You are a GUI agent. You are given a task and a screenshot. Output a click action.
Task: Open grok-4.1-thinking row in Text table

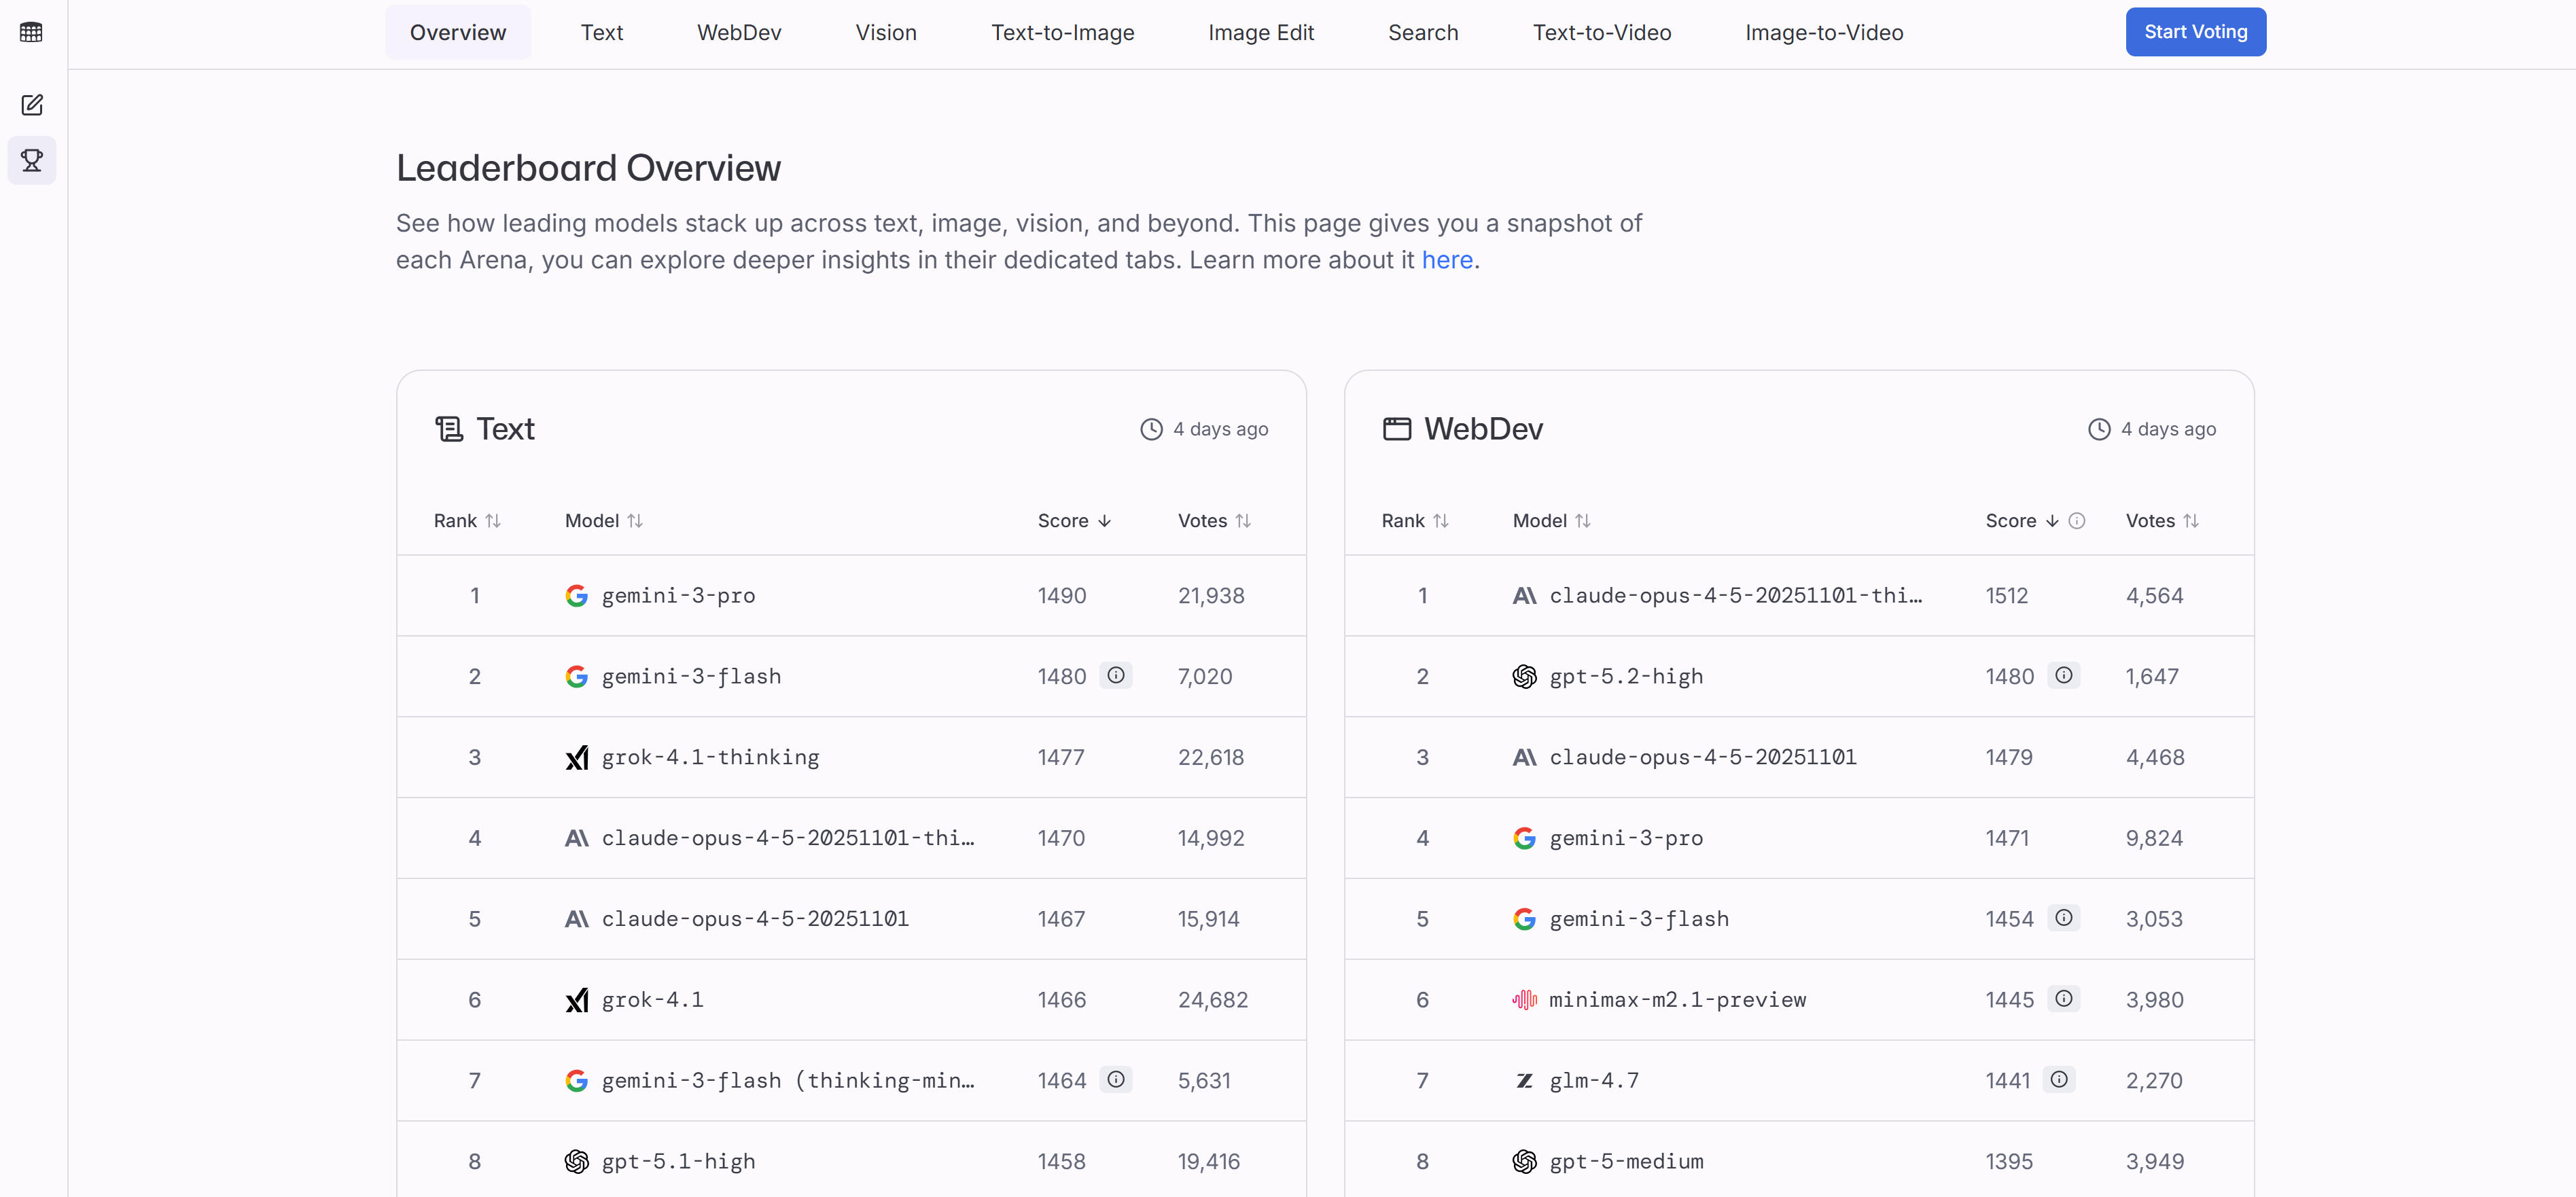point(710,757)
